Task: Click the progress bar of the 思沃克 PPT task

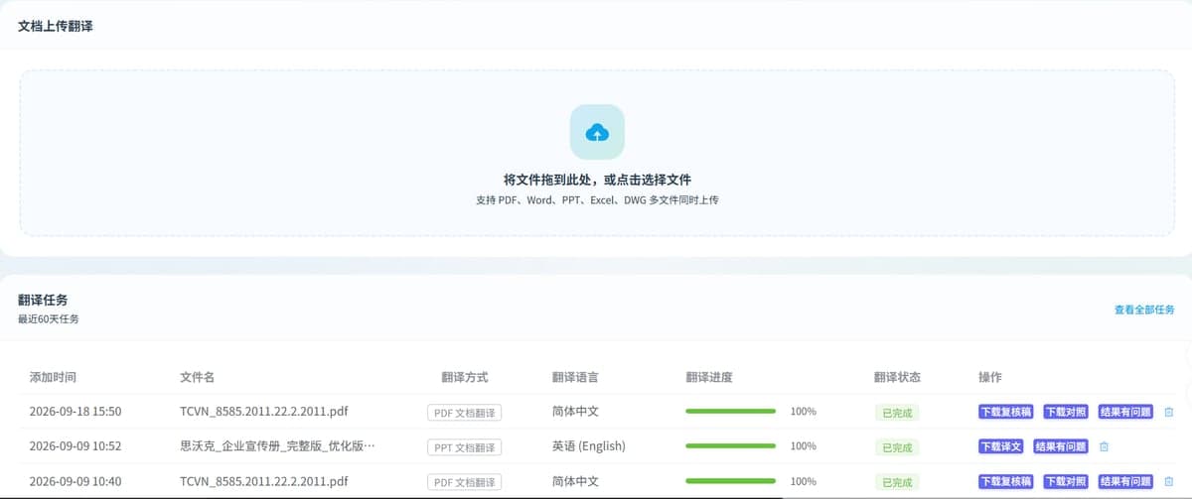Action: [730, 445]
